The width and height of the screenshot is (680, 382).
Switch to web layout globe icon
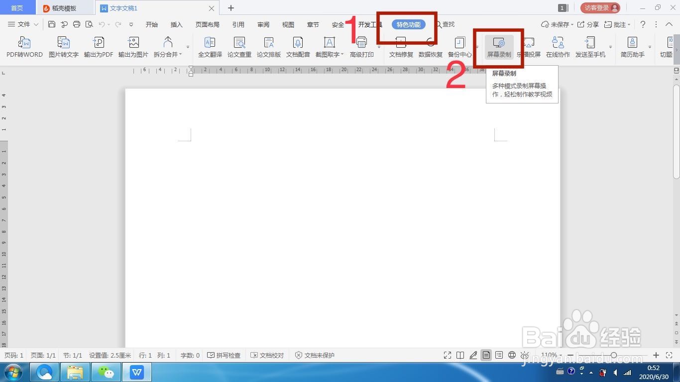pos(512,355)
